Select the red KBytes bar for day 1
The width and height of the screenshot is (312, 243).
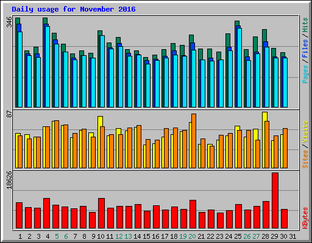19,216
